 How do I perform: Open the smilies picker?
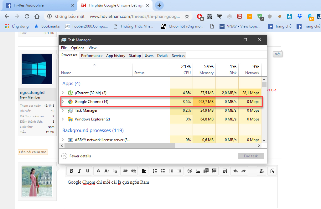(x=190, y=171)
